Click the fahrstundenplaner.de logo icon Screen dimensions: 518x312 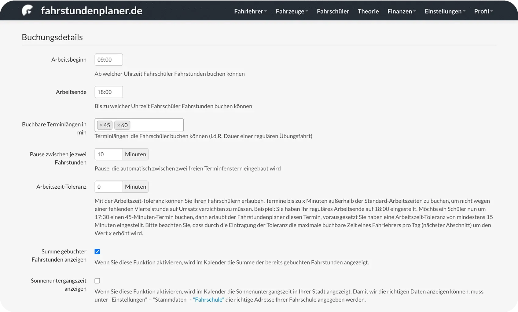(x=28, y=11)
